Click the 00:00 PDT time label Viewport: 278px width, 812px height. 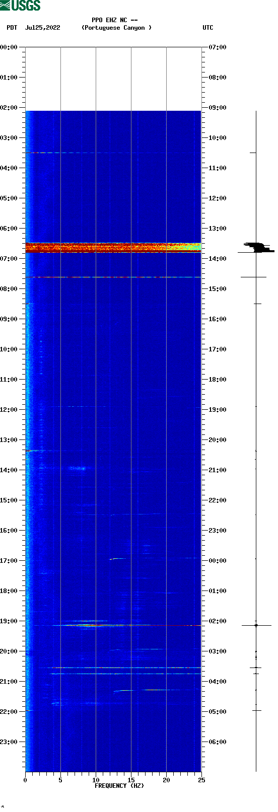[x=9, y=47]
